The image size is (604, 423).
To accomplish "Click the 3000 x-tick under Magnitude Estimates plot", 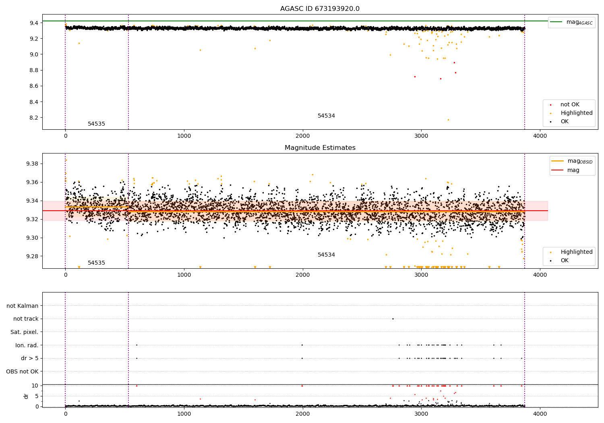I will pyautogui.click(x=422, y=275).
